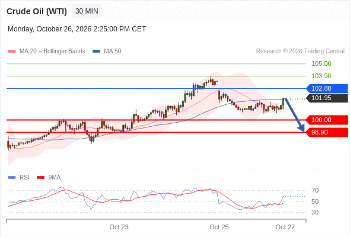350x237 pixels.
Task: Click the Monday, October 26, 2026 timestamp text
Action: coord(77,29)
